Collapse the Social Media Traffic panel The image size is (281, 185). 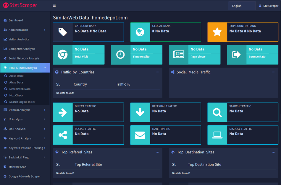pos(274,72)
